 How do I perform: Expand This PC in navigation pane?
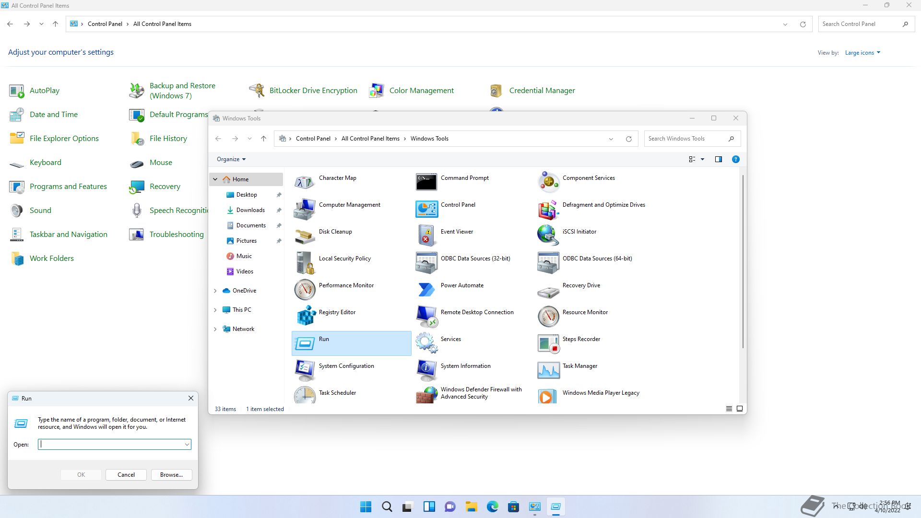click(215, 310)
